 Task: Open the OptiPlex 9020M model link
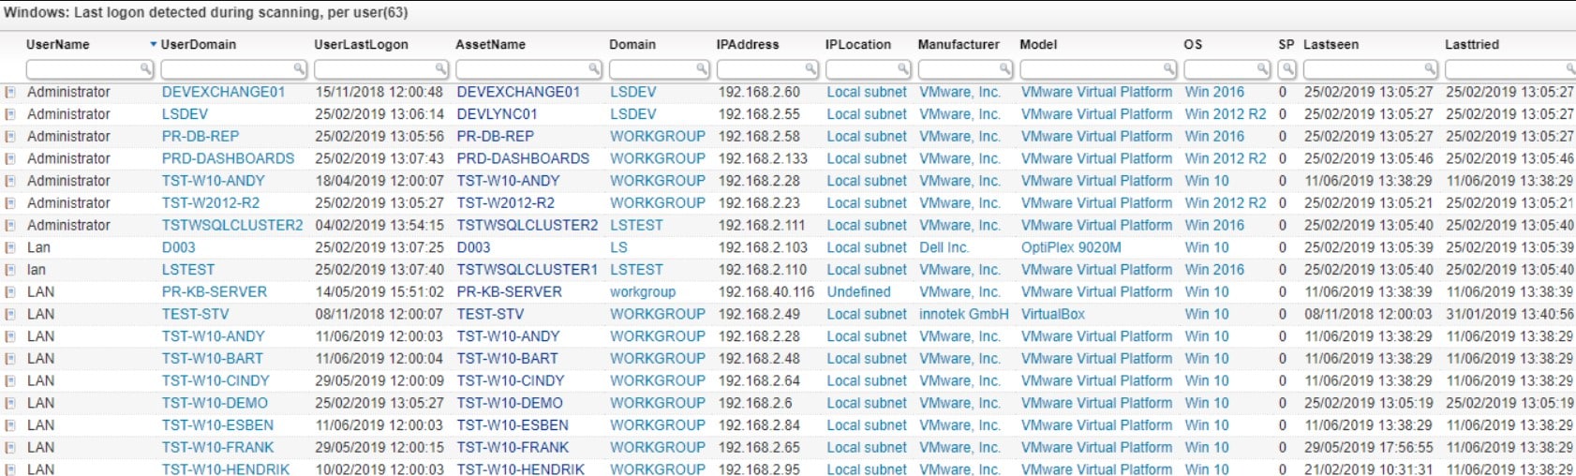[x=1071, y=247]
